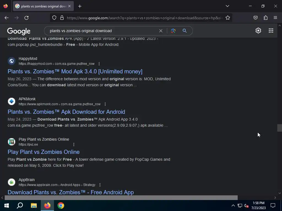This screenshot has height=211, width=282.
Task: Click the URL address bar
Action: click(145, 18)
